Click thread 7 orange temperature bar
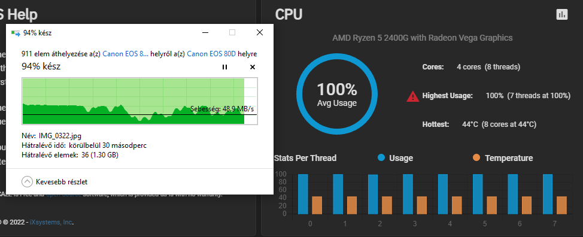 coord(561,205)
